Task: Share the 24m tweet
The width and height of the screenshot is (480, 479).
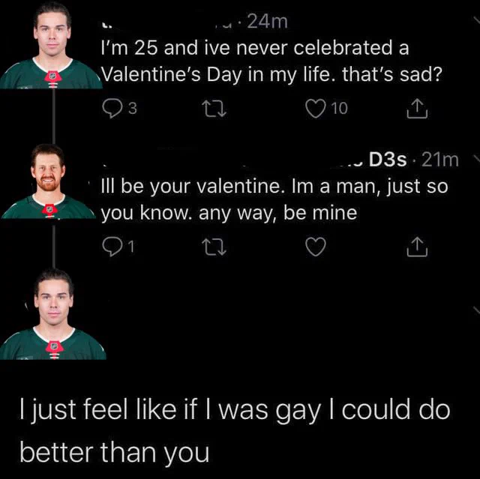Action: tap(417, 109)
